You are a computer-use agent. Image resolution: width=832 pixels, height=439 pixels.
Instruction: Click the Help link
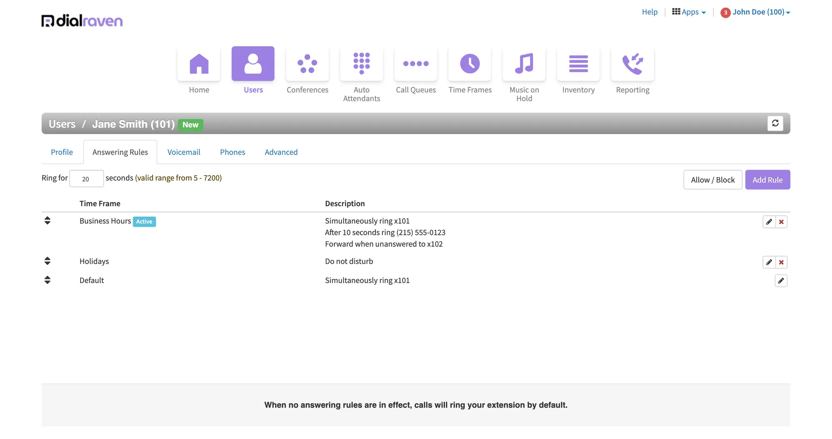click(x=650, y=12)
